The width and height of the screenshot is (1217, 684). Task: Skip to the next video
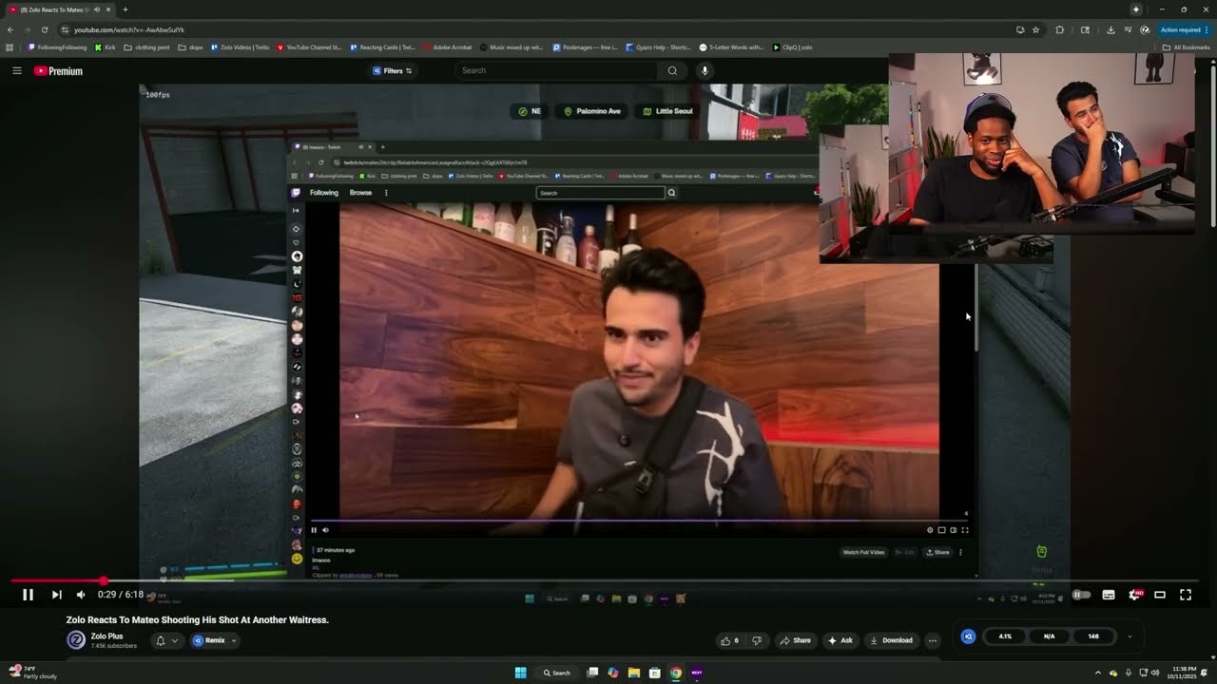[x=56, y=595]
